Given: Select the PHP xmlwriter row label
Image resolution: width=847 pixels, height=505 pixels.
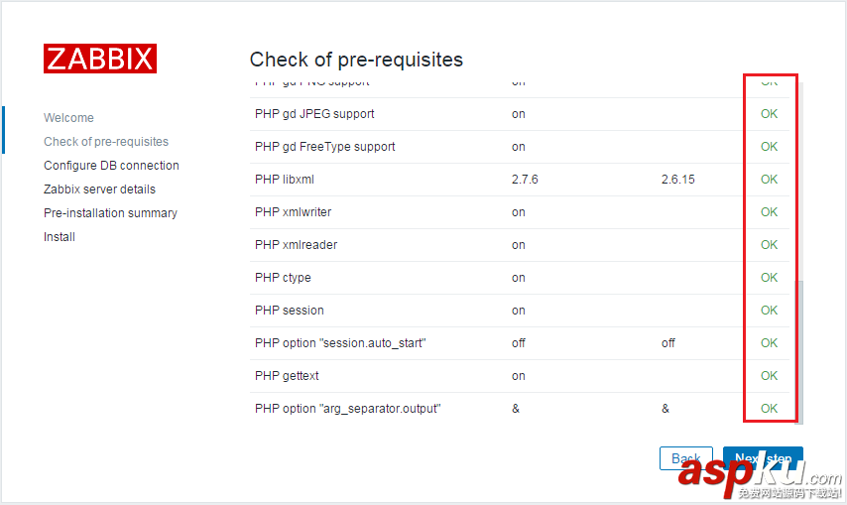Looking at the screenshot, I should click(x=293, y=212).
